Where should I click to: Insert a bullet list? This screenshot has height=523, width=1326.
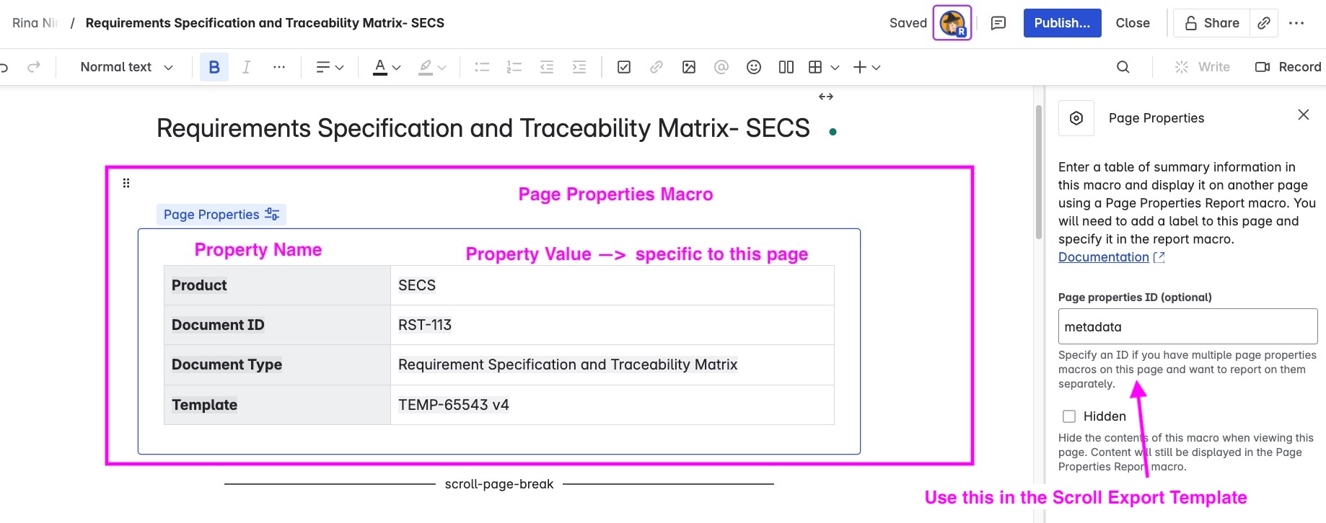[x=482, y=67]
